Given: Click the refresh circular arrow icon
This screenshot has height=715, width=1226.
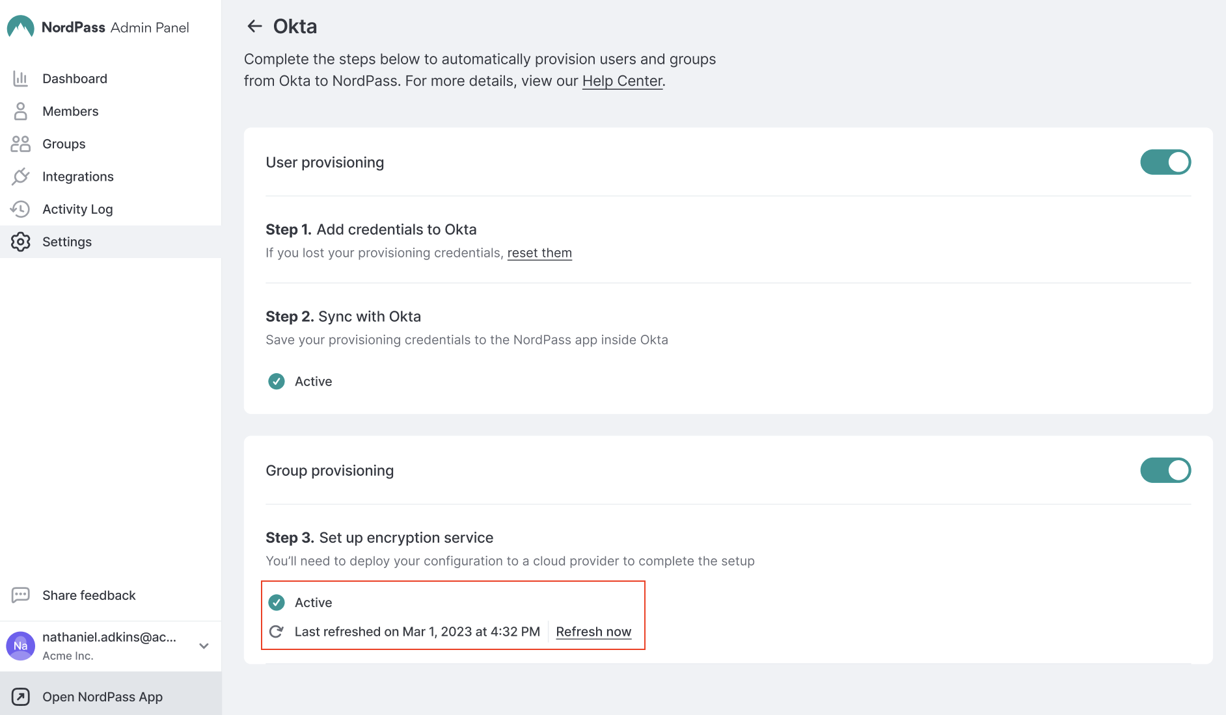Looking at the screenshot, I should coord(276,632).
